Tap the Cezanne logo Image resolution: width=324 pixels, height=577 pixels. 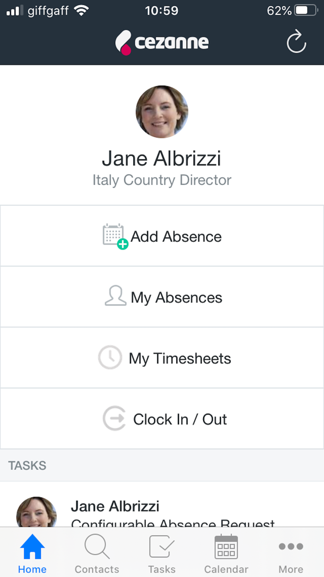click(x=162, y=43)
